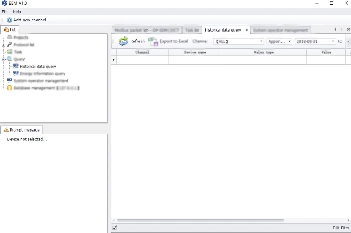Click Export to Excel button
The height and width of the screenshot is (233, 351).
(168, 41)
